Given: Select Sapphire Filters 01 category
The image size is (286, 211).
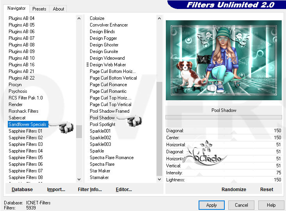Looking at the screenshot, I should click(x=25, y=131).
